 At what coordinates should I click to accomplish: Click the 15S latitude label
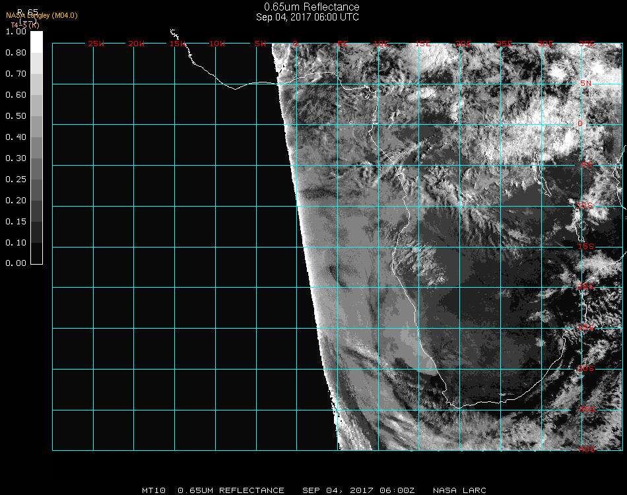586,246
